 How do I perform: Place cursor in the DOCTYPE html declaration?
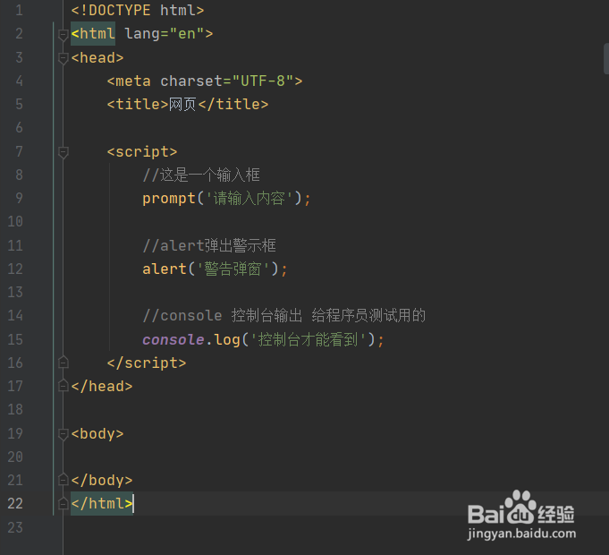tap(138, 11)
